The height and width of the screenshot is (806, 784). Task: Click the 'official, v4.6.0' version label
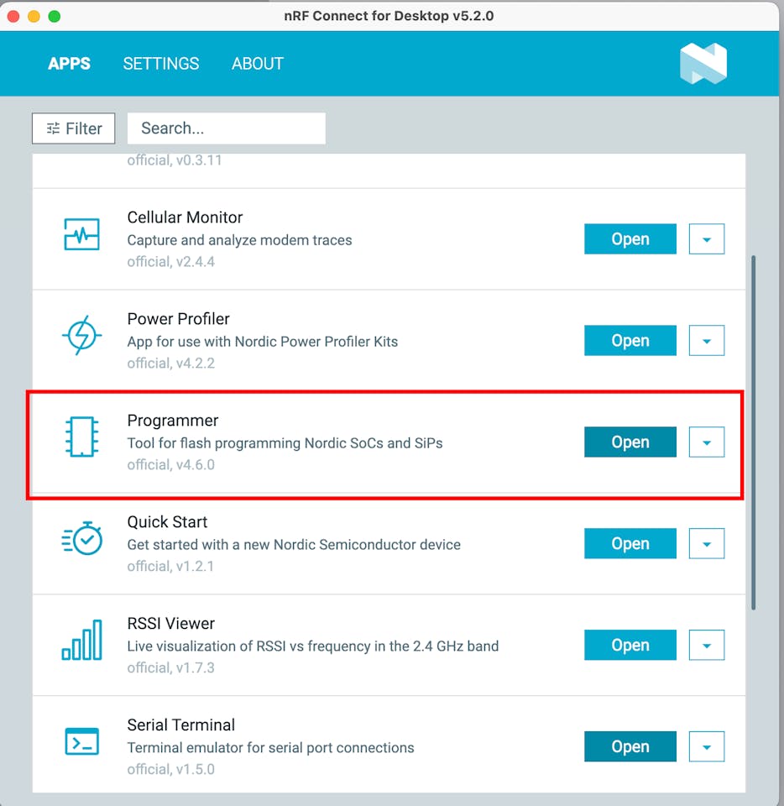(171, 464)
